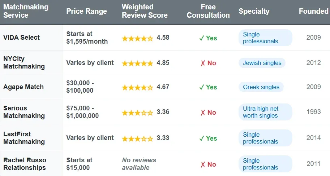Click the 'No reviews available' text
This screenshot has width=330, height=176.
pyautogui.click(x=139, y=164)
